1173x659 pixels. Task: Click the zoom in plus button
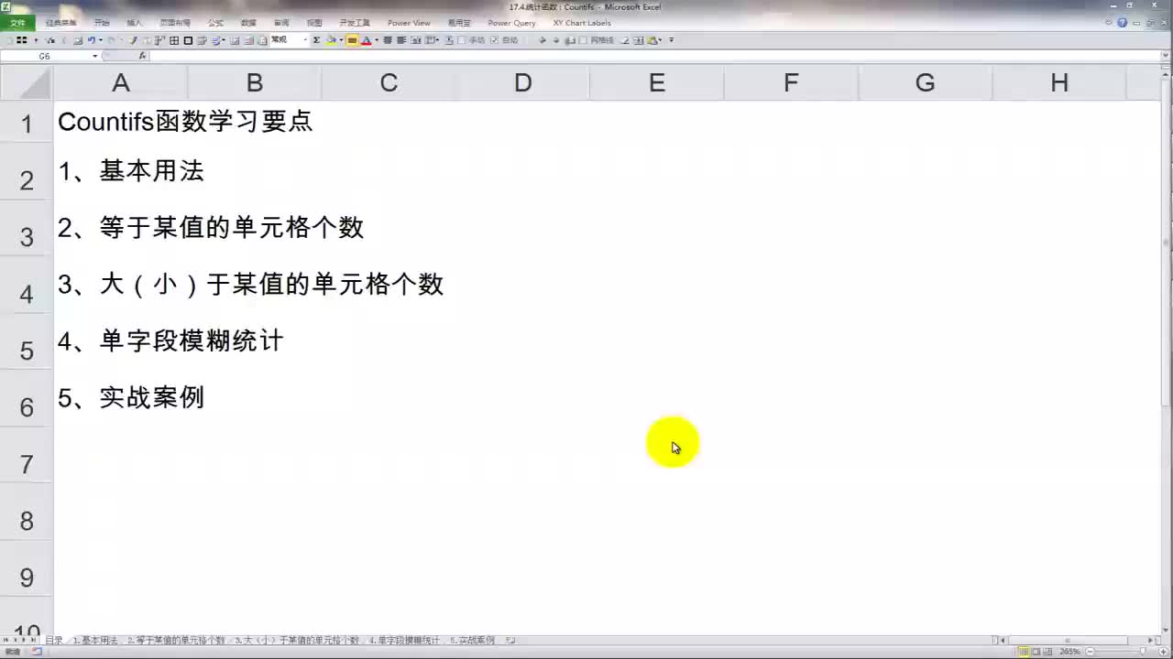tap(1163, 651)
